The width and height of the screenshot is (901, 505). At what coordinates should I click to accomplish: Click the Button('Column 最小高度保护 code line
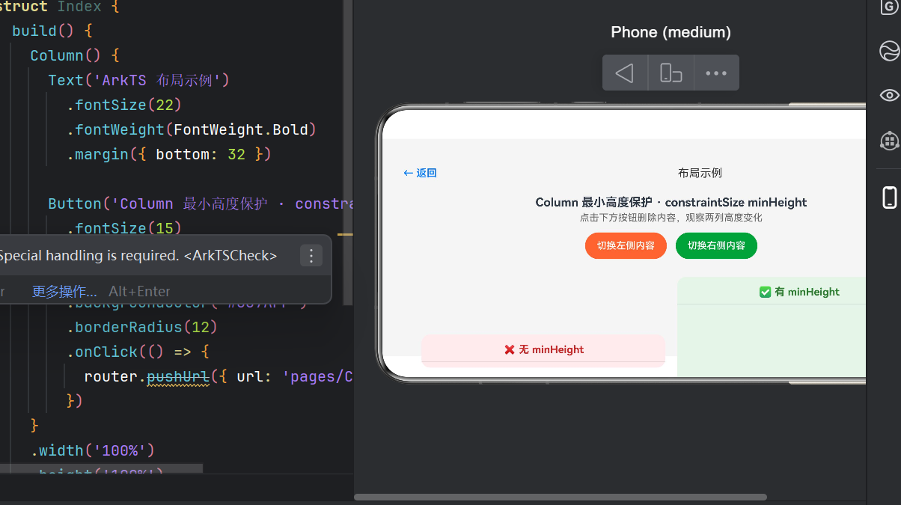201,203
